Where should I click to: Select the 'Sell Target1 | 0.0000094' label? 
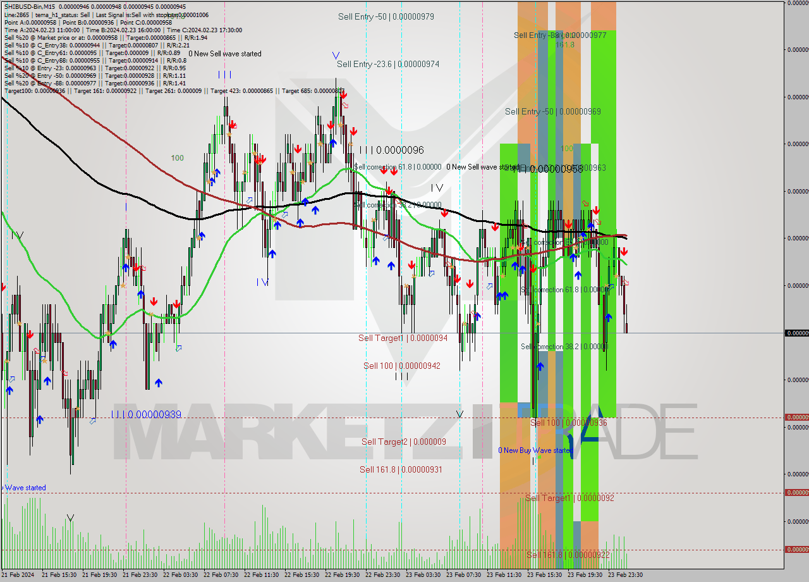click(x=403, y=338)
